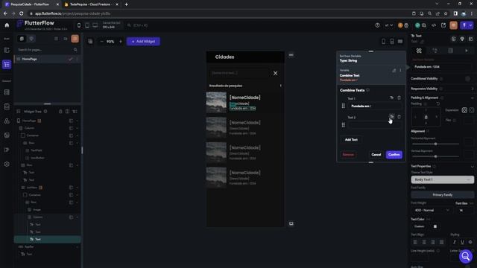This screenshot has width=477, height=268.
Task: Clear the search field with X icon
Action: 275,73
